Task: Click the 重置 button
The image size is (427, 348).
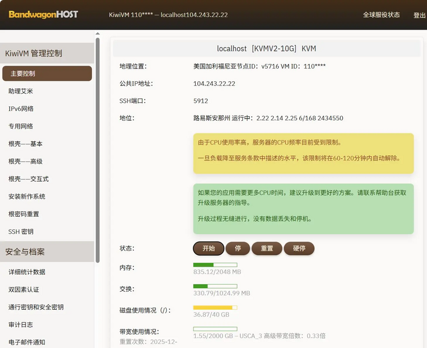Action: point(267,249)
